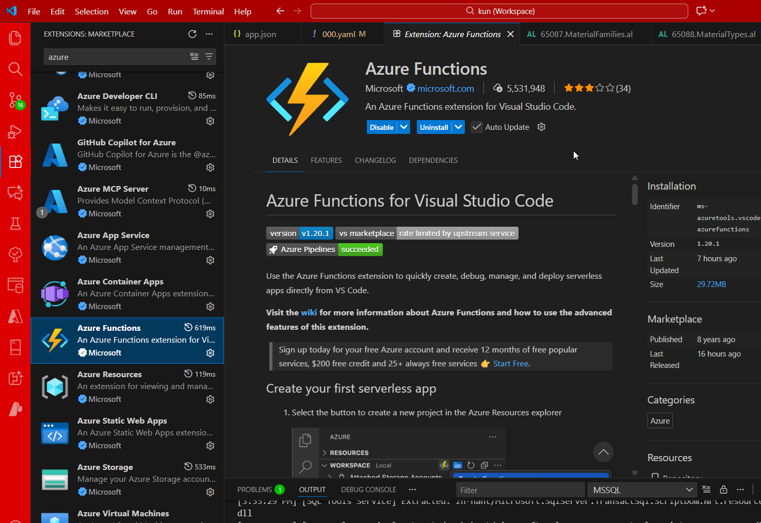Open the DEPENDENCIES tab

433,160
